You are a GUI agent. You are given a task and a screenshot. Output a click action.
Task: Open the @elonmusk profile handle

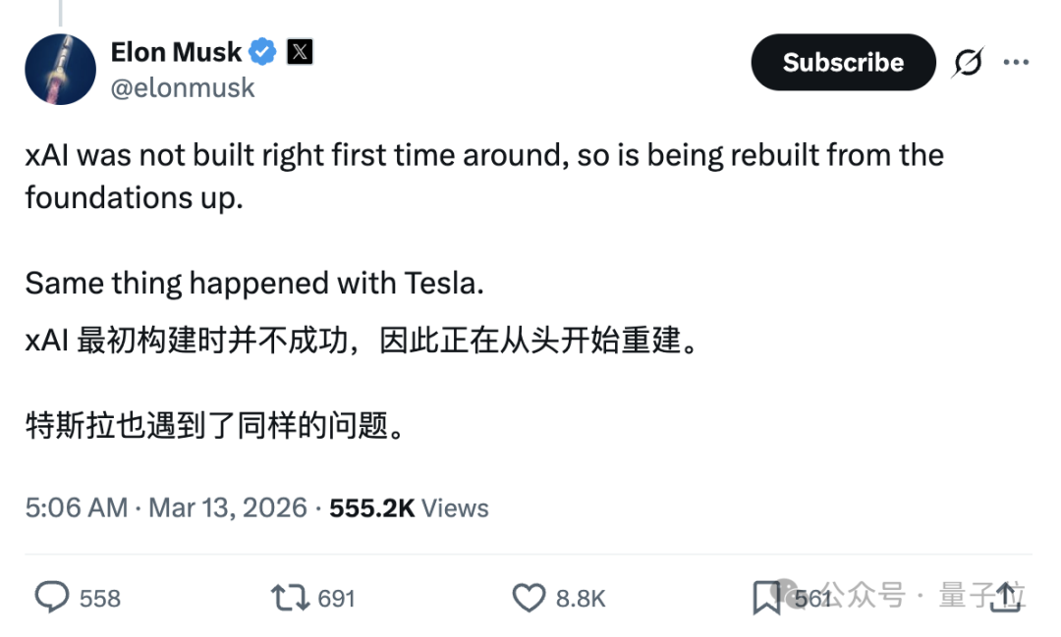pos(184,87)
